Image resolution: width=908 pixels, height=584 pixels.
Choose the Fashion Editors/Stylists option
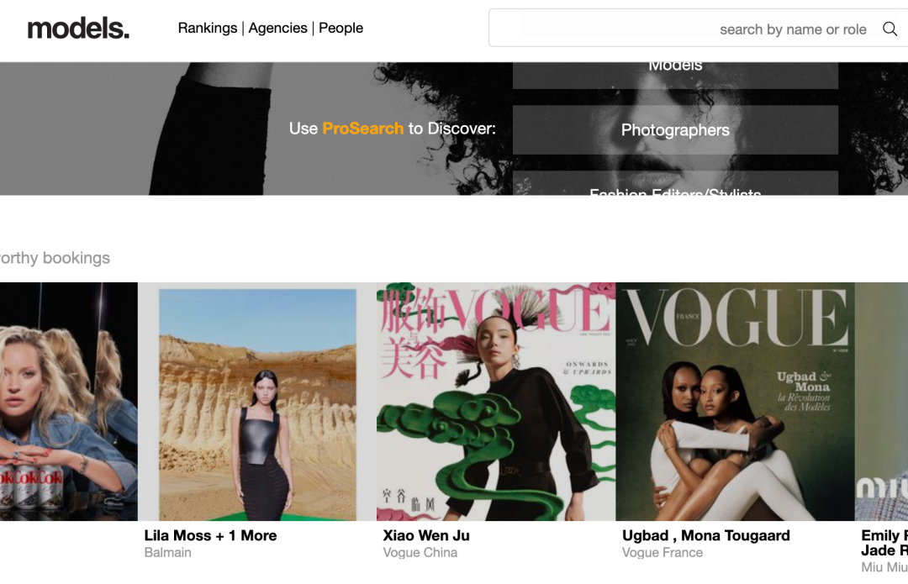[675, 183]
